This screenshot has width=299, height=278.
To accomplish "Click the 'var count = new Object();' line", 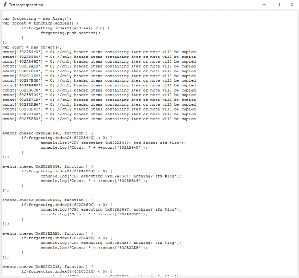I will pyautogui.click(x=32, y=47).
